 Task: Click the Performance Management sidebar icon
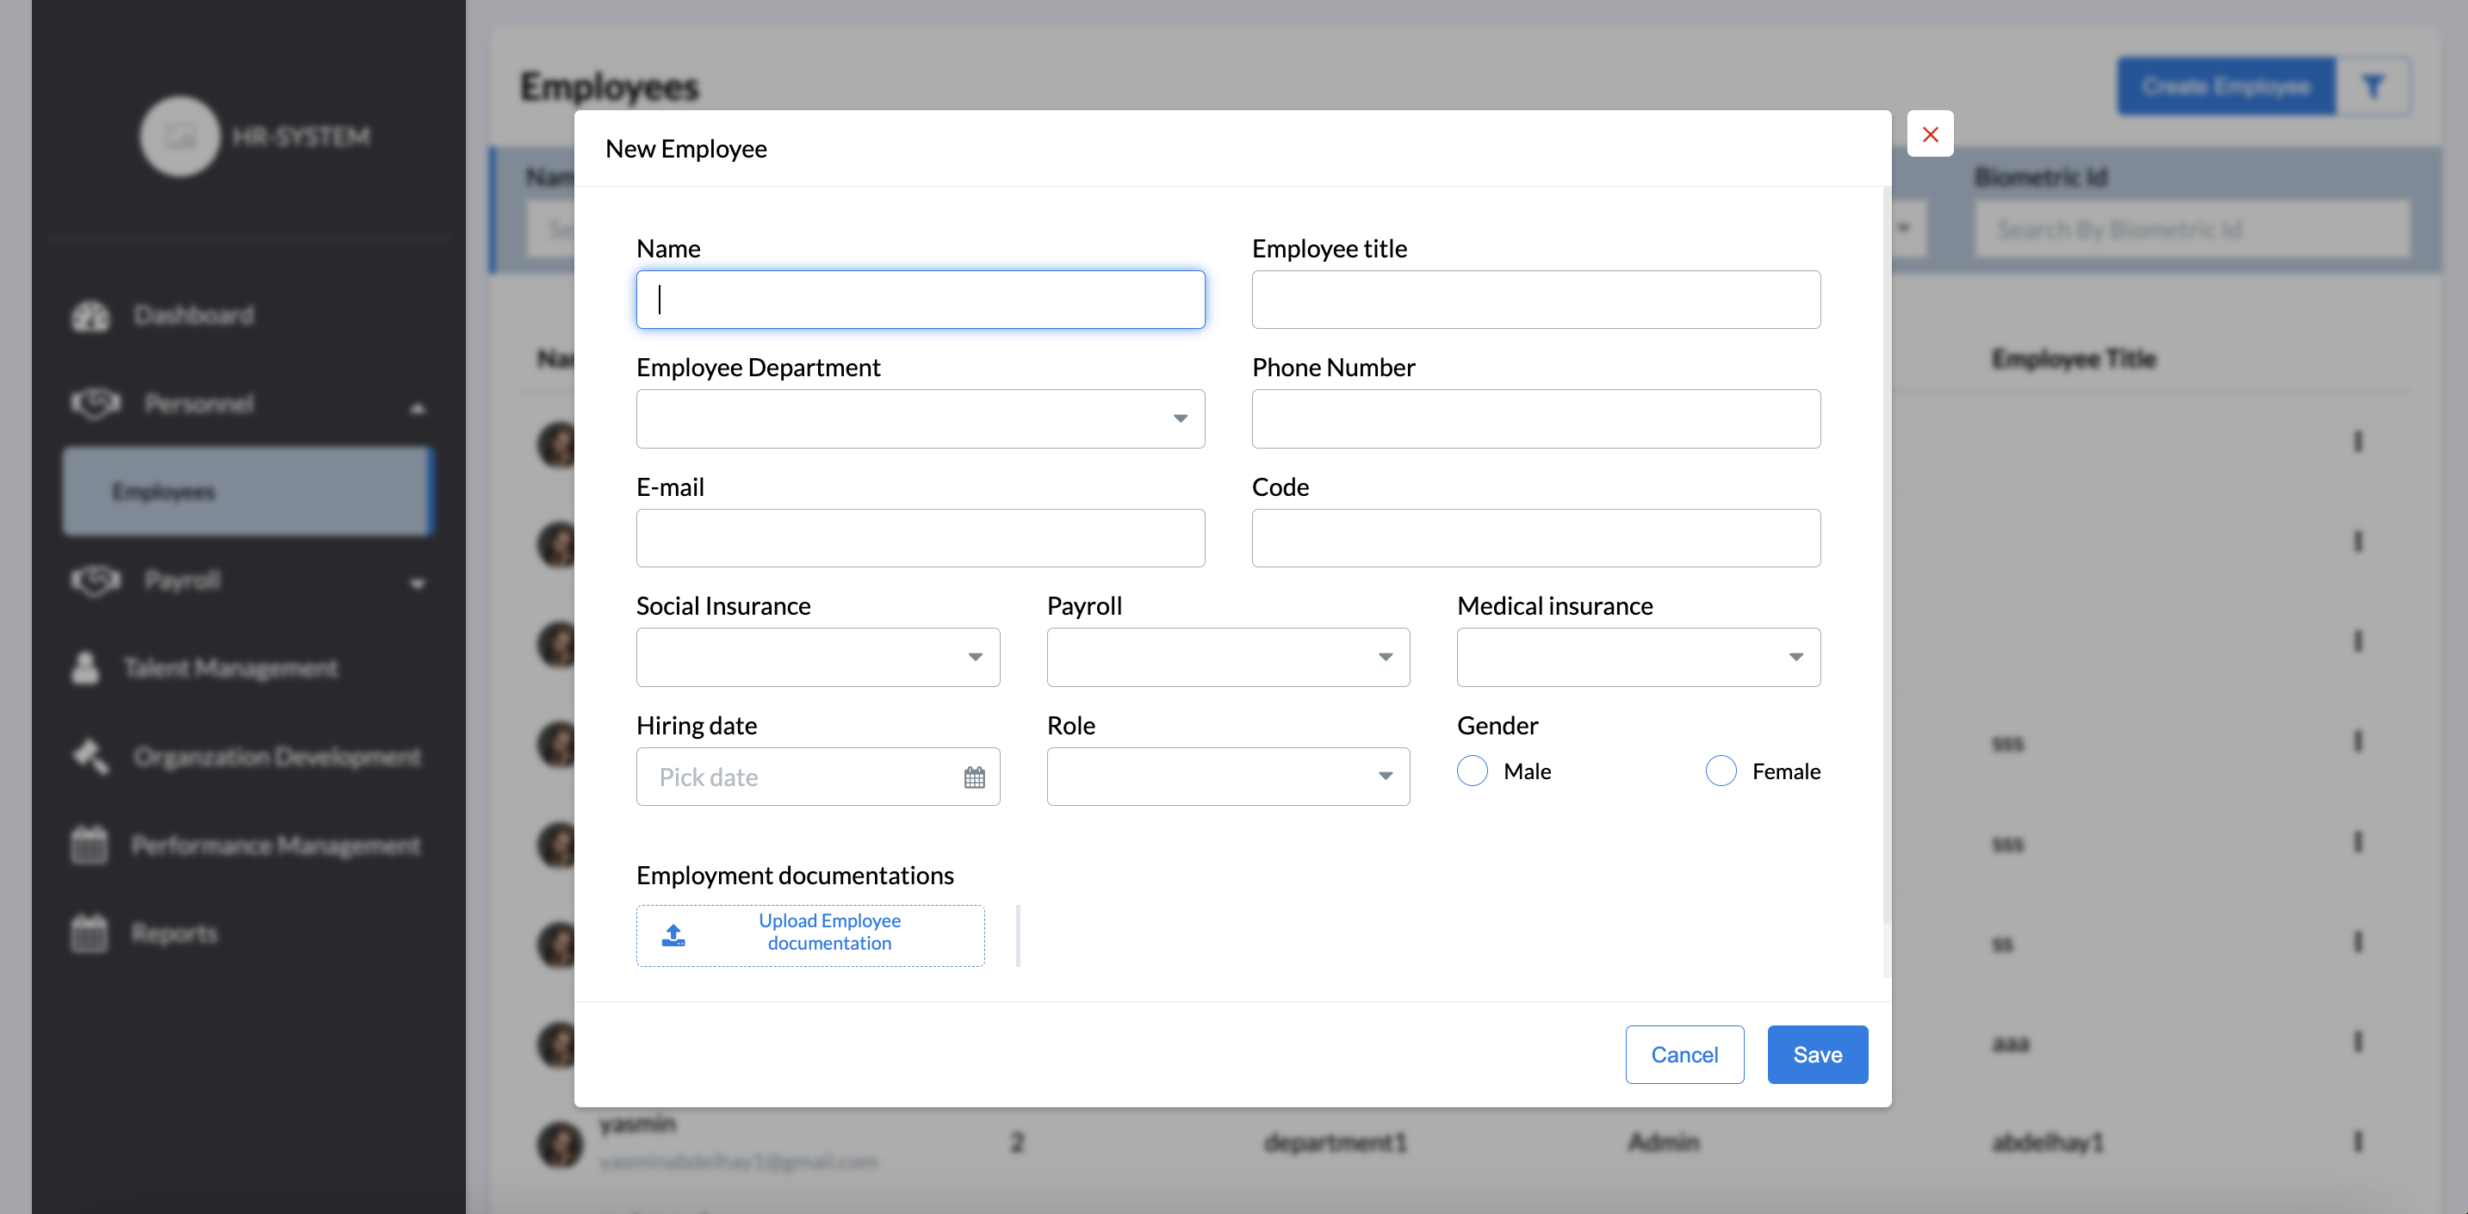point(89,844)
